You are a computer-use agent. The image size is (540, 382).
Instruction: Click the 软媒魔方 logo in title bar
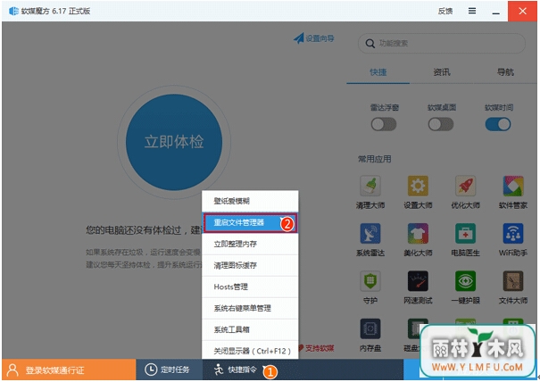13,11
